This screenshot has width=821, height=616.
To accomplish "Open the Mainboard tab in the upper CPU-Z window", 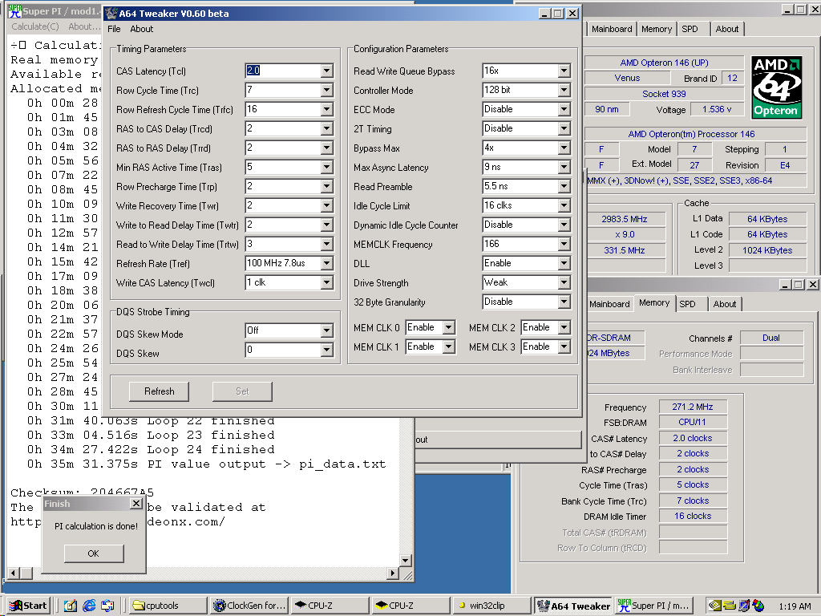I will click(612, 30).
